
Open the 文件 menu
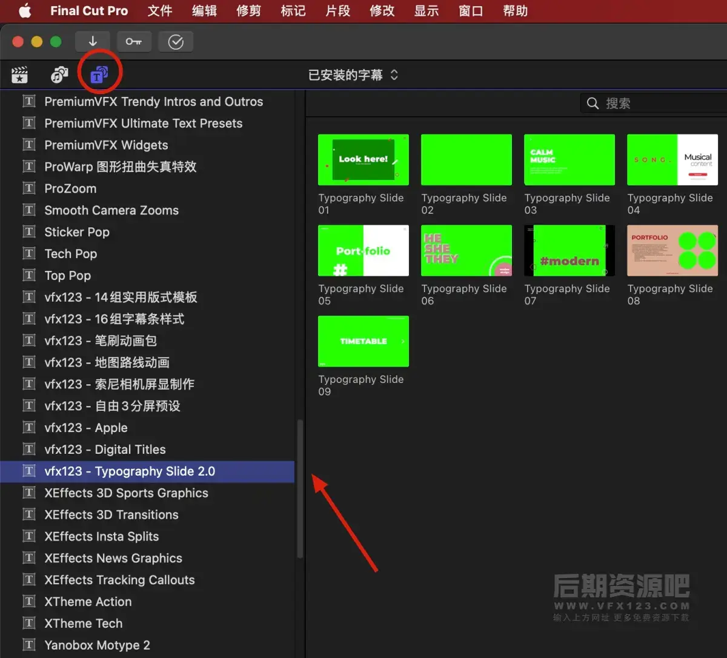(x=160, y=11)
